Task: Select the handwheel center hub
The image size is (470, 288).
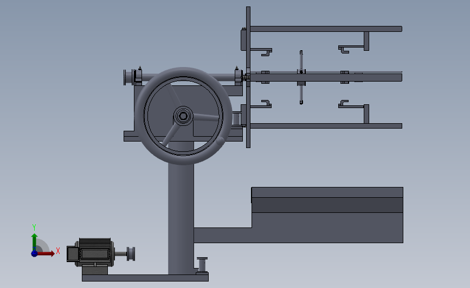Action: (183, 116)
